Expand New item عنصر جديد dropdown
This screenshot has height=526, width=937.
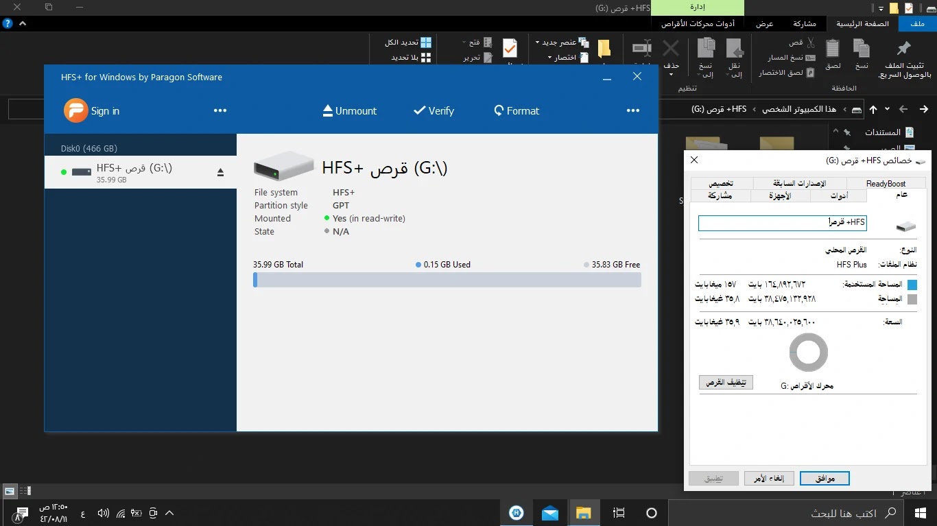562,43
